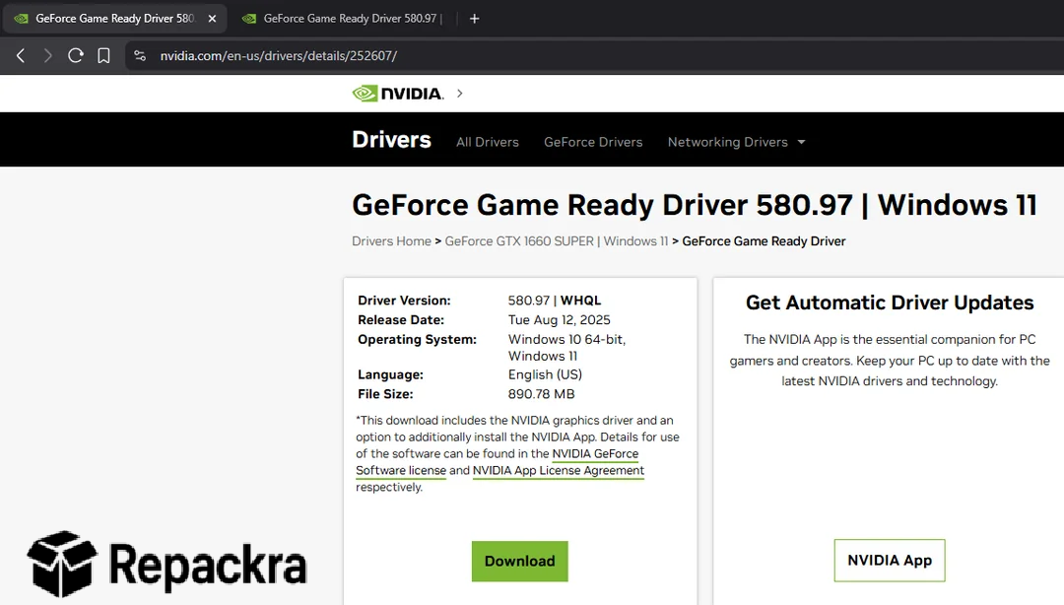The height and width of the screenshot is (605, 1064).
Task: Open the NVIDIA App License Agreement link
Action: [x=559, y=470]
